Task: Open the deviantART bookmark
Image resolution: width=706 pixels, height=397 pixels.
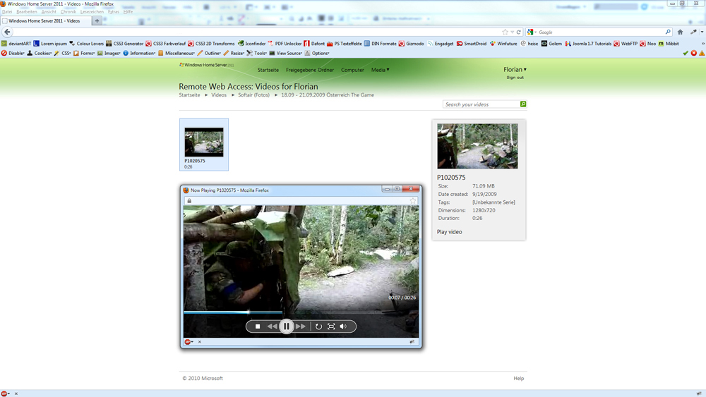Action: [x=16, y=44]
